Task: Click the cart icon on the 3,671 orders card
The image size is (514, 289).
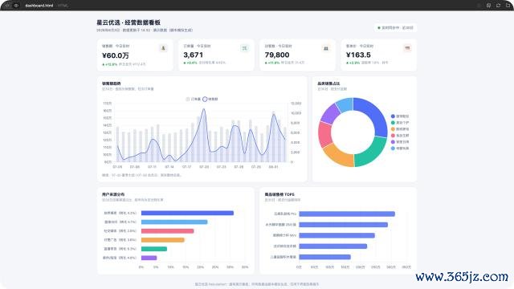Action: coord(244,48)
